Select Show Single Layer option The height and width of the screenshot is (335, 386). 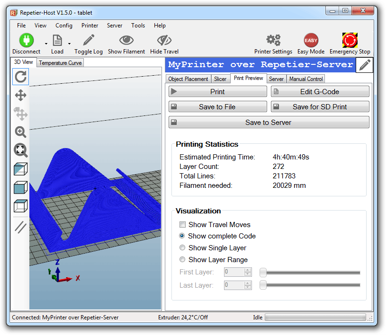tap(182, 248)
